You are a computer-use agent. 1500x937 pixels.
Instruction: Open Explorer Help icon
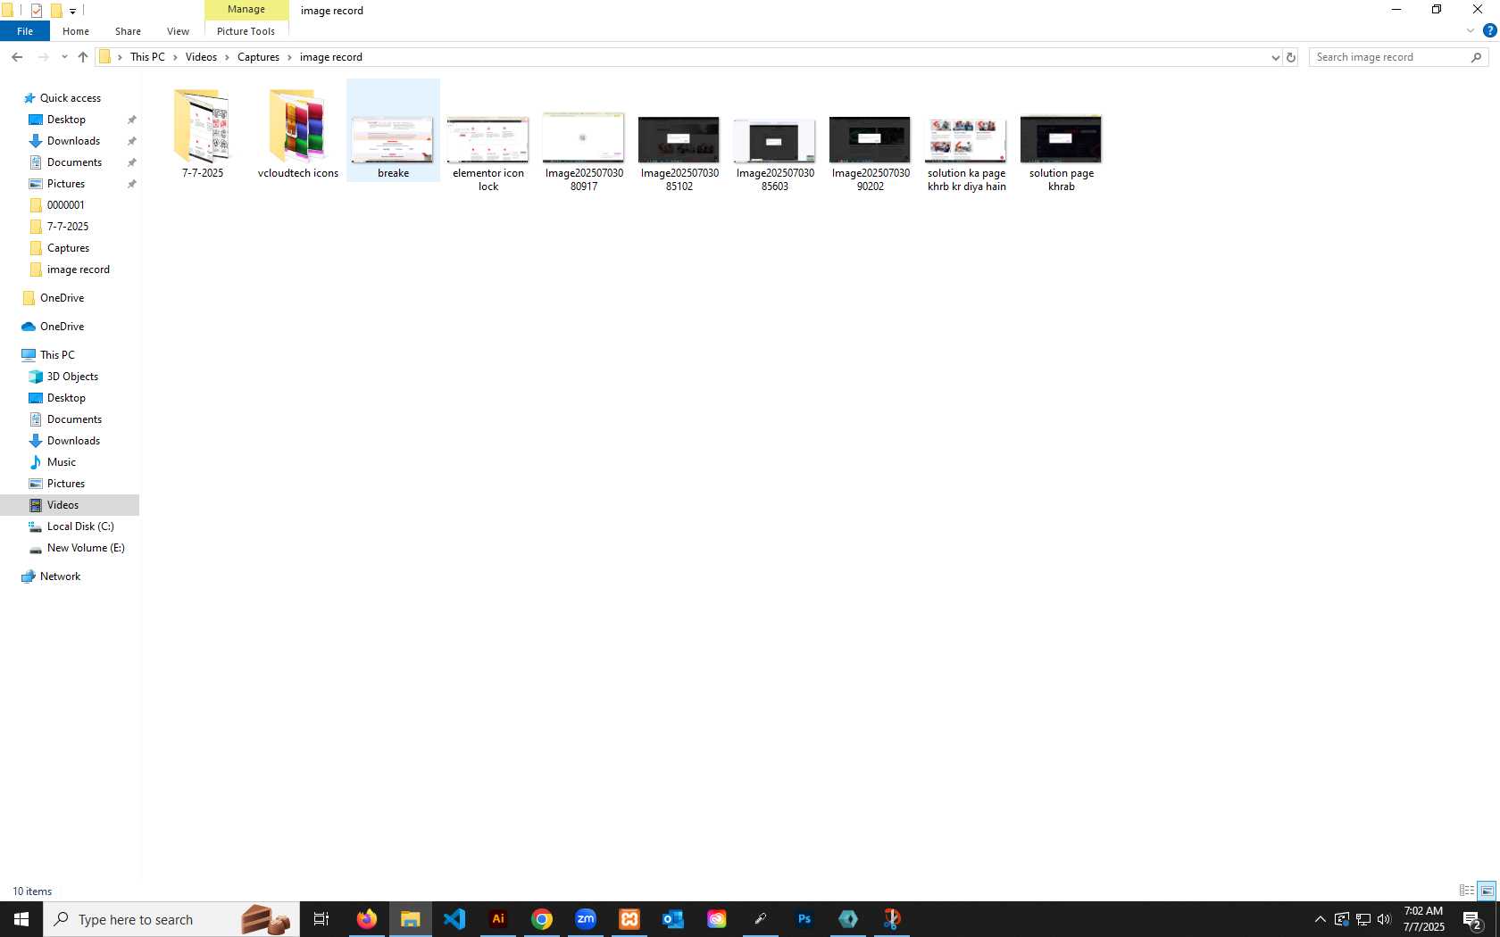[1489, 31]
